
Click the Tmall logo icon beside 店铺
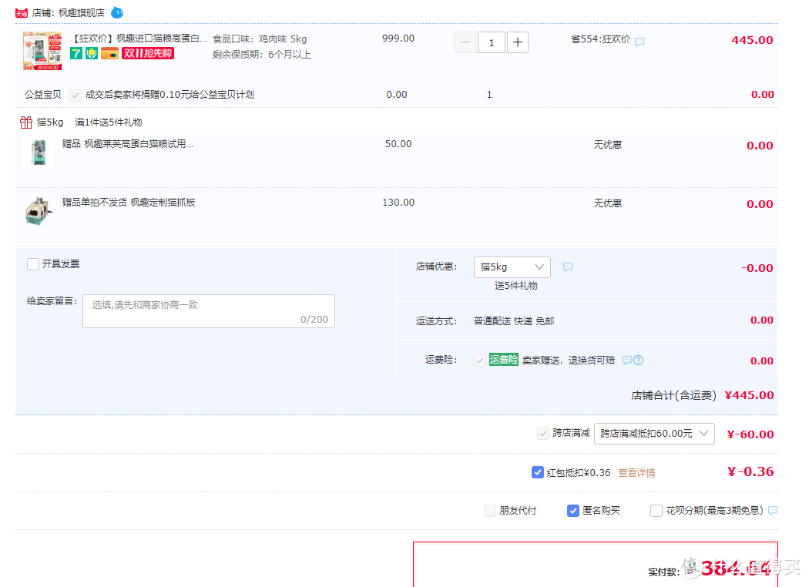22,13
